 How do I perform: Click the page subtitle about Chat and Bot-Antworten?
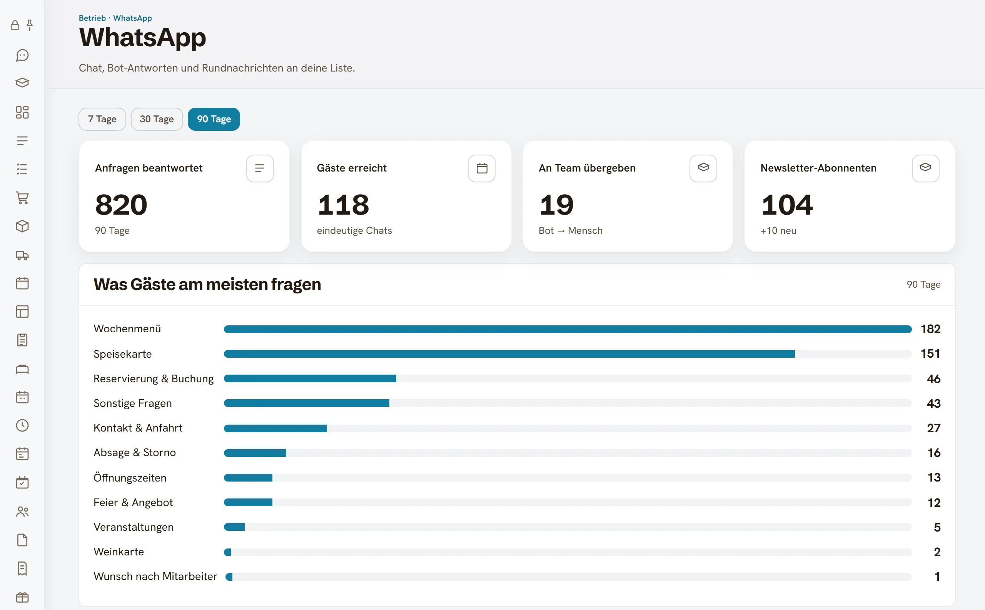coord(217,68)
